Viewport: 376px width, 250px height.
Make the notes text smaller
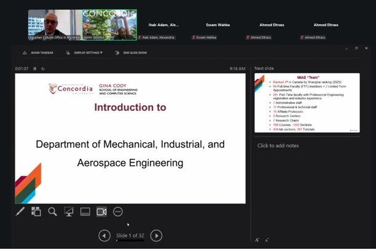(x=267, y=240)
